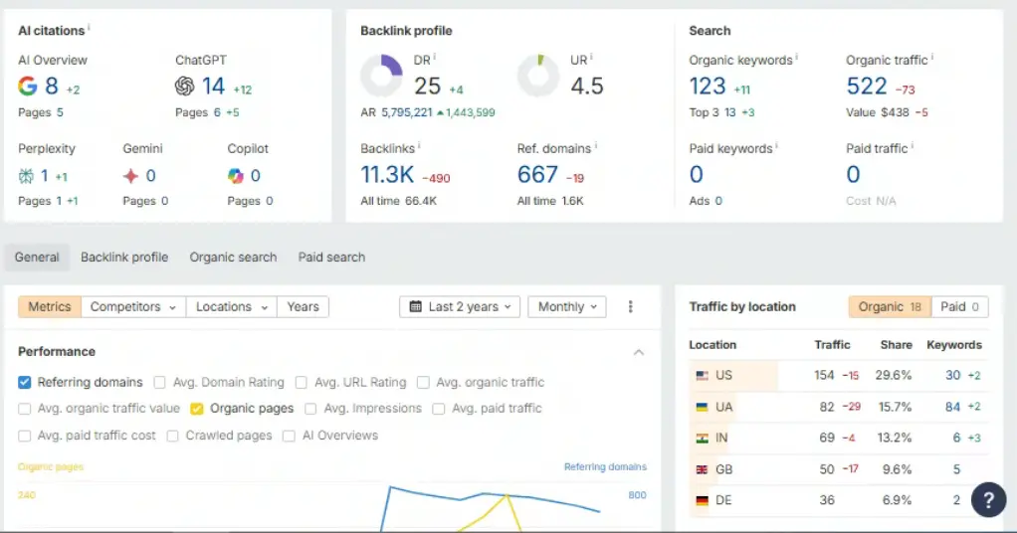This screenshot has width=1017, height=533.
Task: Select the US location row
Action: [x=839, y=376]
